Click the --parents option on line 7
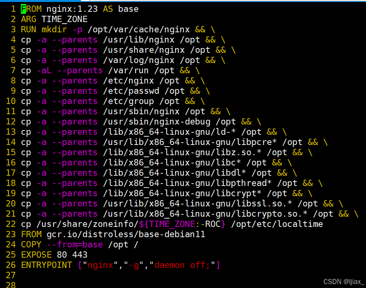Viewport: 366px width, 288px height. pyautogui.click(x=80, y=71)
